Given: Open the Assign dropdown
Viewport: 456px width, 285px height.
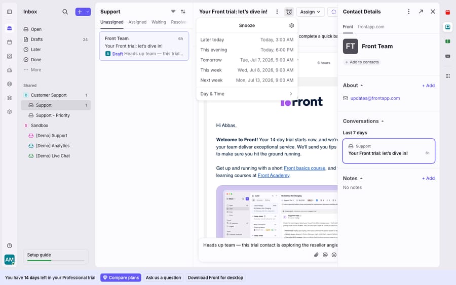Looking at the screenshot, I should pyautogui.click(x=310, y=12).
